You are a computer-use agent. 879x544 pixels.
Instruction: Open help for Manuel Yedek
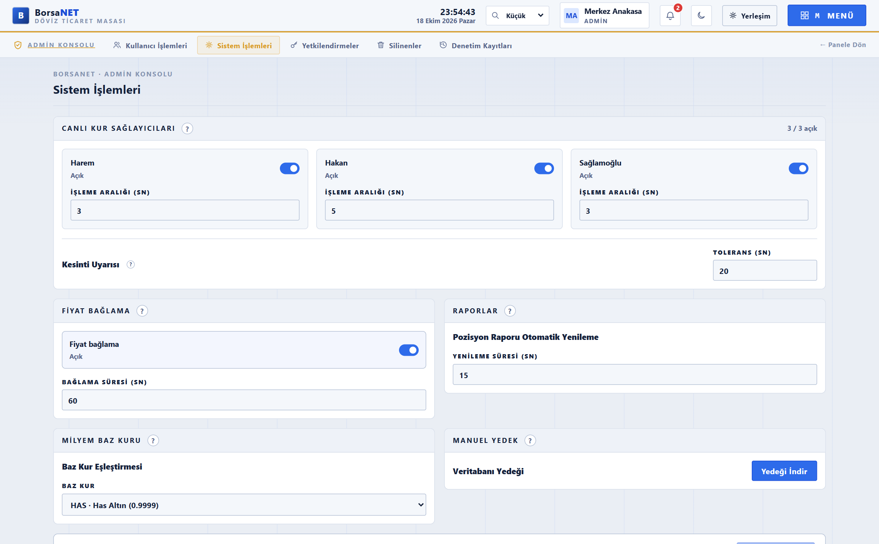pos(530,441)
